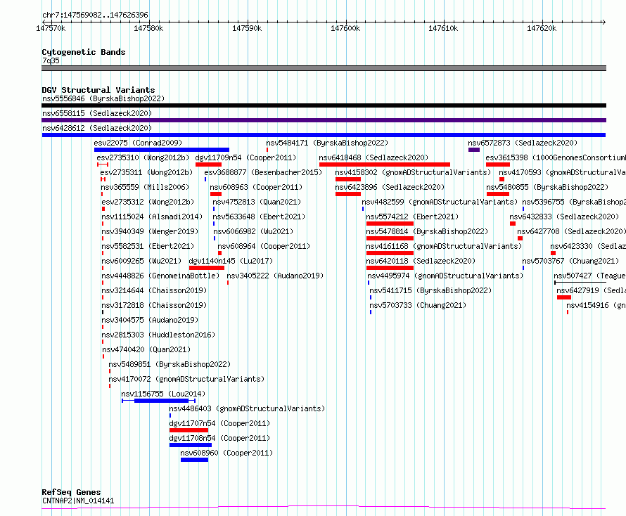Open the nsv4486403 gnomAD label
The width and height of the screenshot is (626, 516).
point(247,408)
